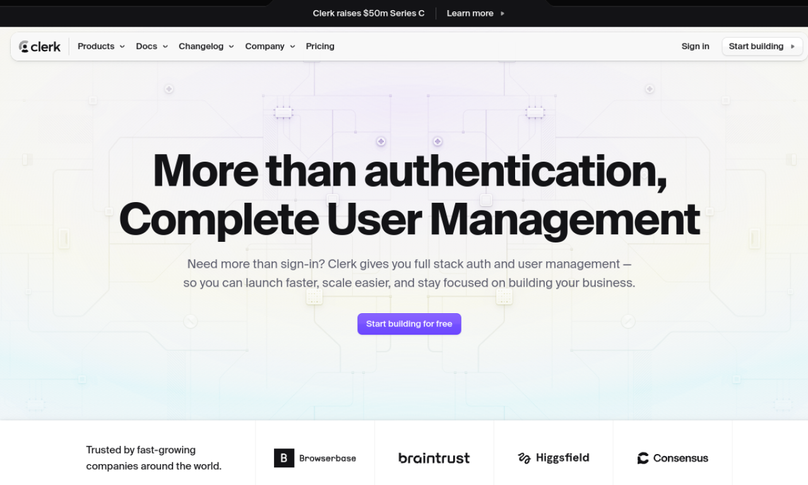Click the arrow inside the Start building button
This screenshot has height=485, width=808.
[792, 46]
